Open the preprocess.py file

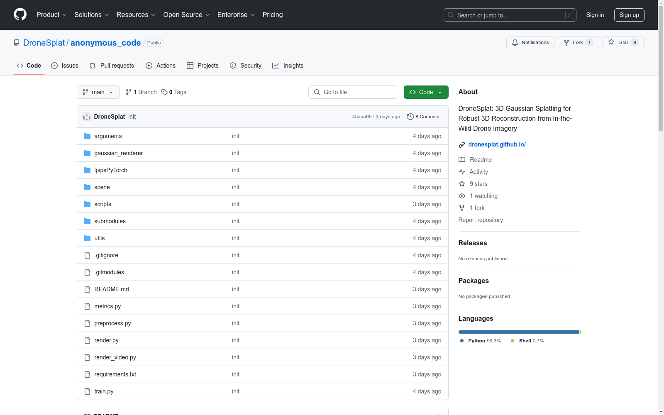click(112, 323)
